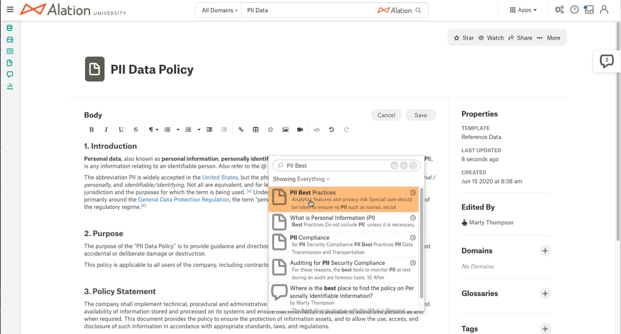Switch to code view
The image size is (621, 334).
pyautogui.click(x=317, y=130)
